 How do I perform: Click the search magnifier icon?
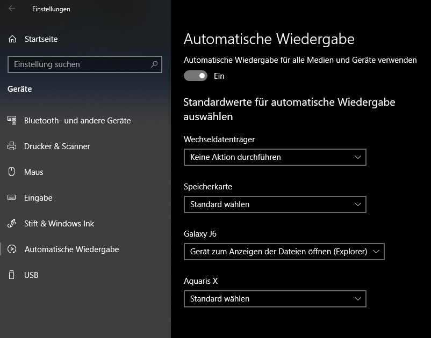click(154, 64)
